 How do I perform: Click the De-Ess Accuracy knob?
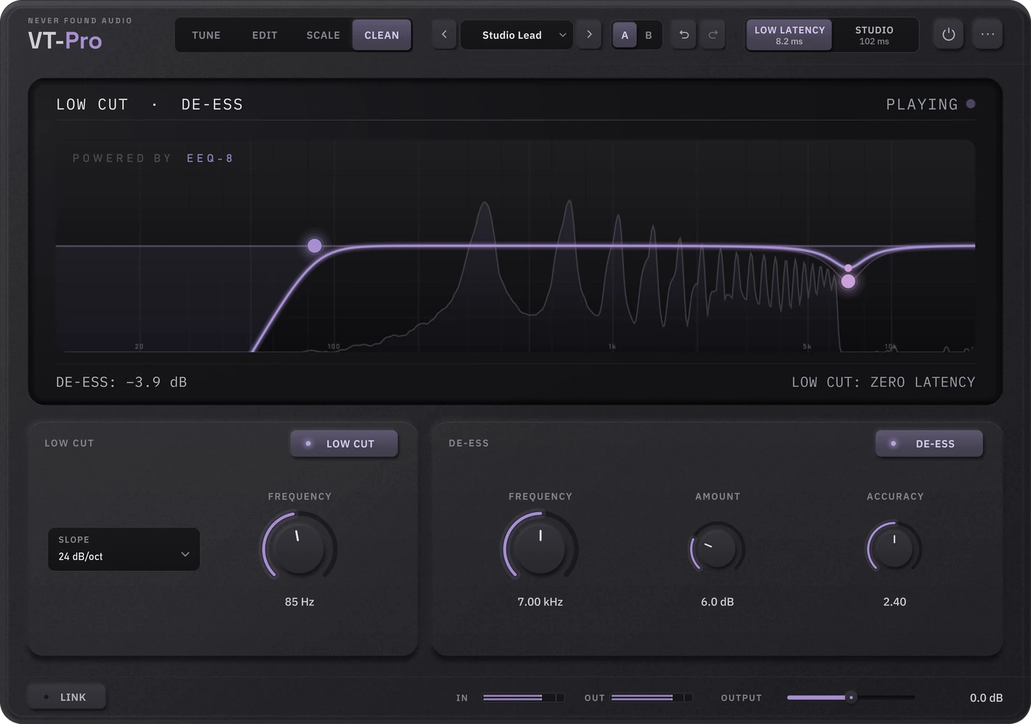tap(894, 548)
